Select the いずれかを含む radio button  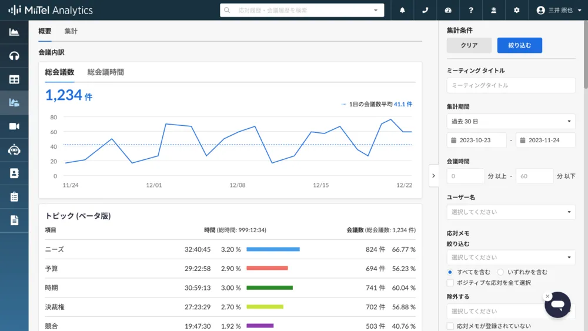click(501, 272)
